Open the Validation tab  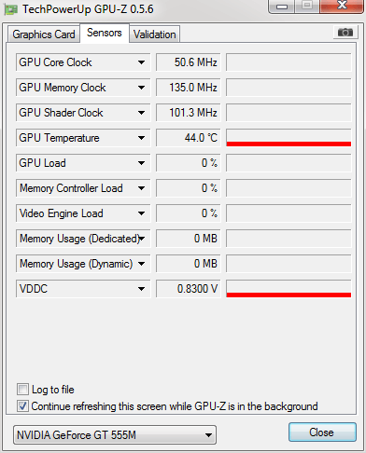(x=154, y=34)
